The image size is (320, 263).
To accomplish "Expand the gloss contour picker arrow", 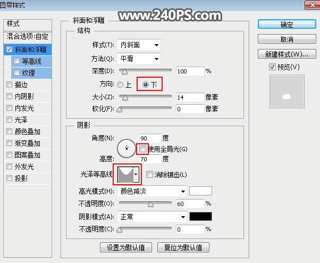I will [x=136, y=174].
